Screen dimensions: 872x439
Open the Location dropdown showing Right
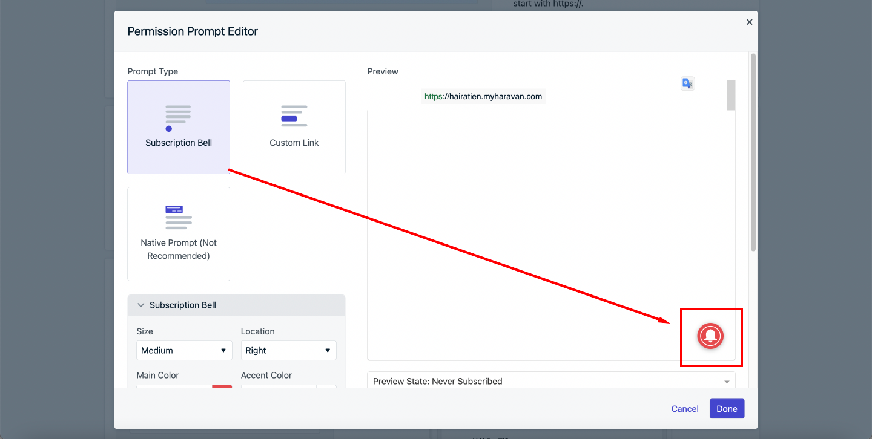coord(289,350)
